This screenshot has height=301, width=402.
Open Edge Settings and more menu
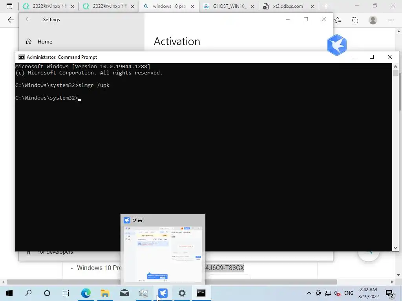click(x=391, y=20)
